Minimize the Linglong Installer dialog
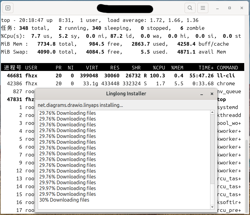The image size is (250, 215). [x=202, y=94]
